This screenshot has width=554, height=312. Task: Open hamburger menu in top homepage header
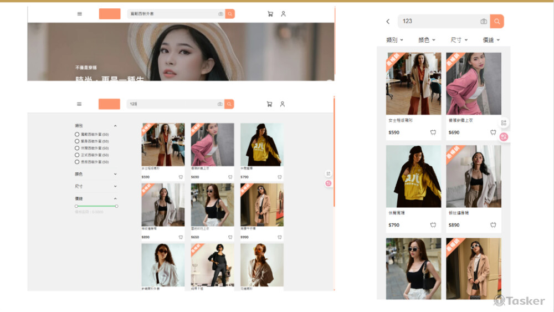click(x=79, y=14)
